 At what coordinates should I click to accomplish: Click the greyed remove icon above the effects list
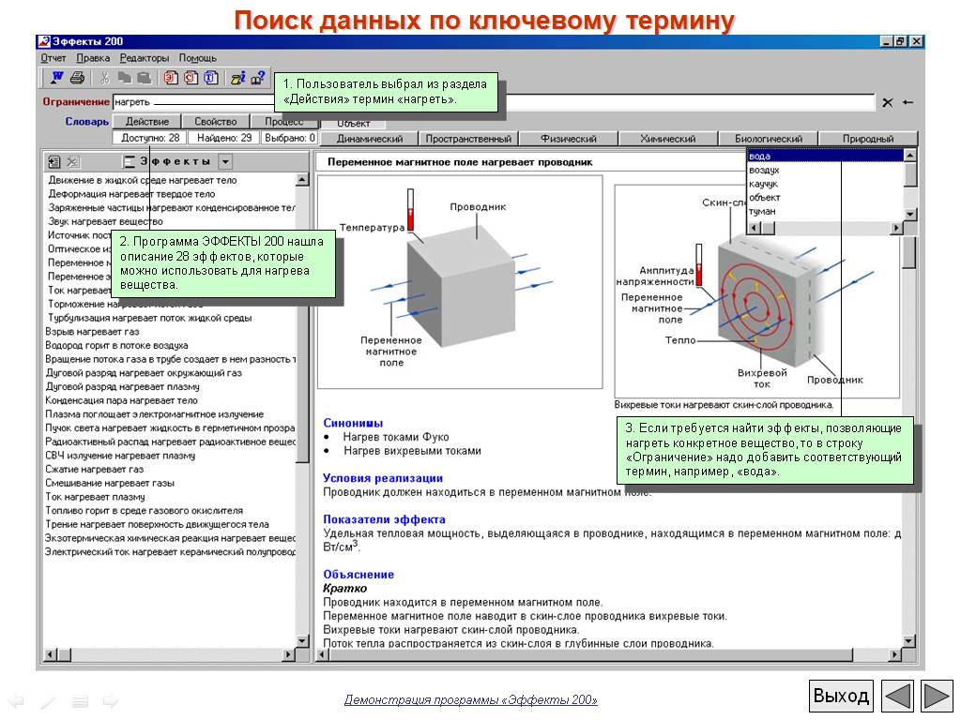pyautogui.click(x=73, y=161)
